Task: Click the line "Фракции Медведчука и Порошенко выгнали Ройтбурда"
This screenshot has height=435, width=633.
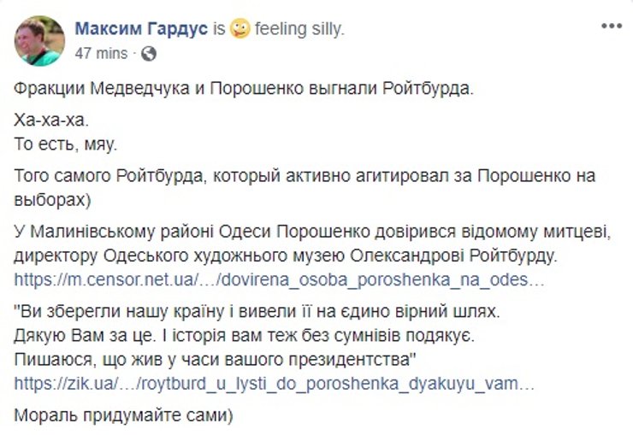Action: point(243,88)
